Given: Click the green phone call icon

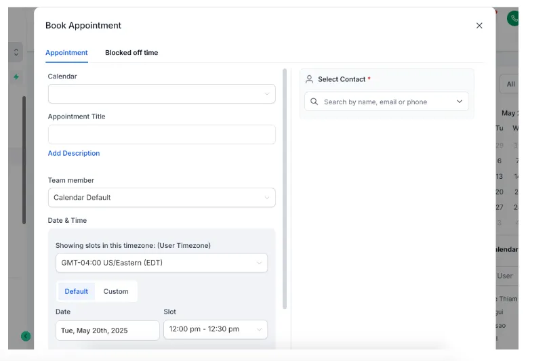Looking at the screenshot, I should point(513,18).
